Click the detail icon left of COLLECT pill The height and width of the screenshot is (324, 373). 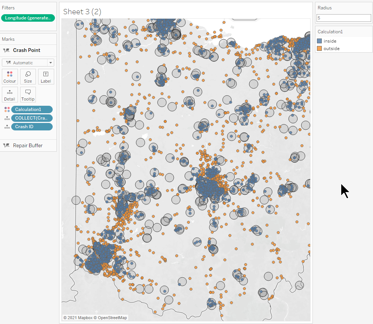click(x=7, y=118)
